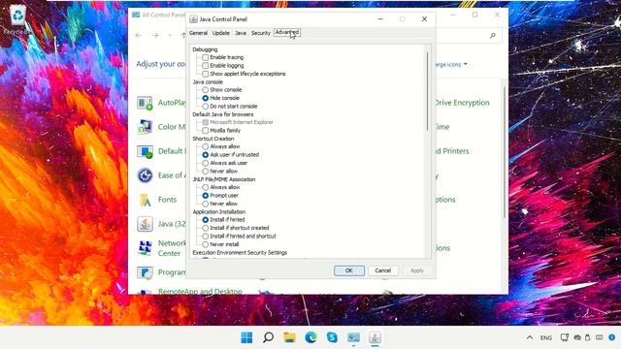The image size is (621, 349).
Task: Select Always ask user option
Action: click(205, 163)
